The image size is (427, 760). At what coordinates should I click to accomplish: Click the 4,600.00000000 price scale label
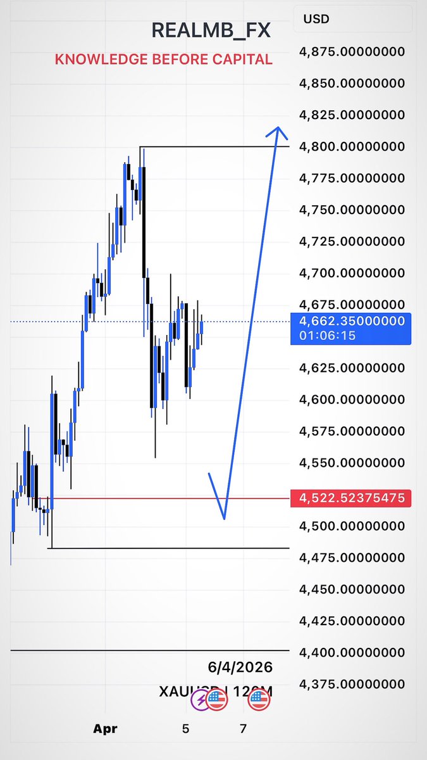point(352,400)
